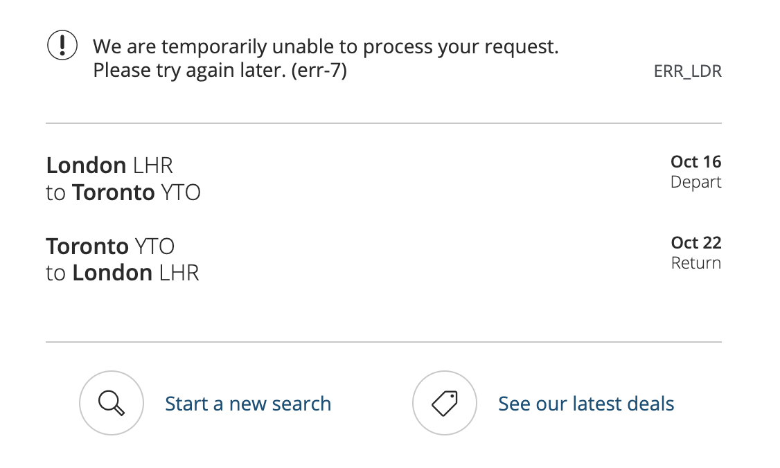Click the LHR code in return row
The width and height of the screenshot is (780, 468).
click(179, 273)
